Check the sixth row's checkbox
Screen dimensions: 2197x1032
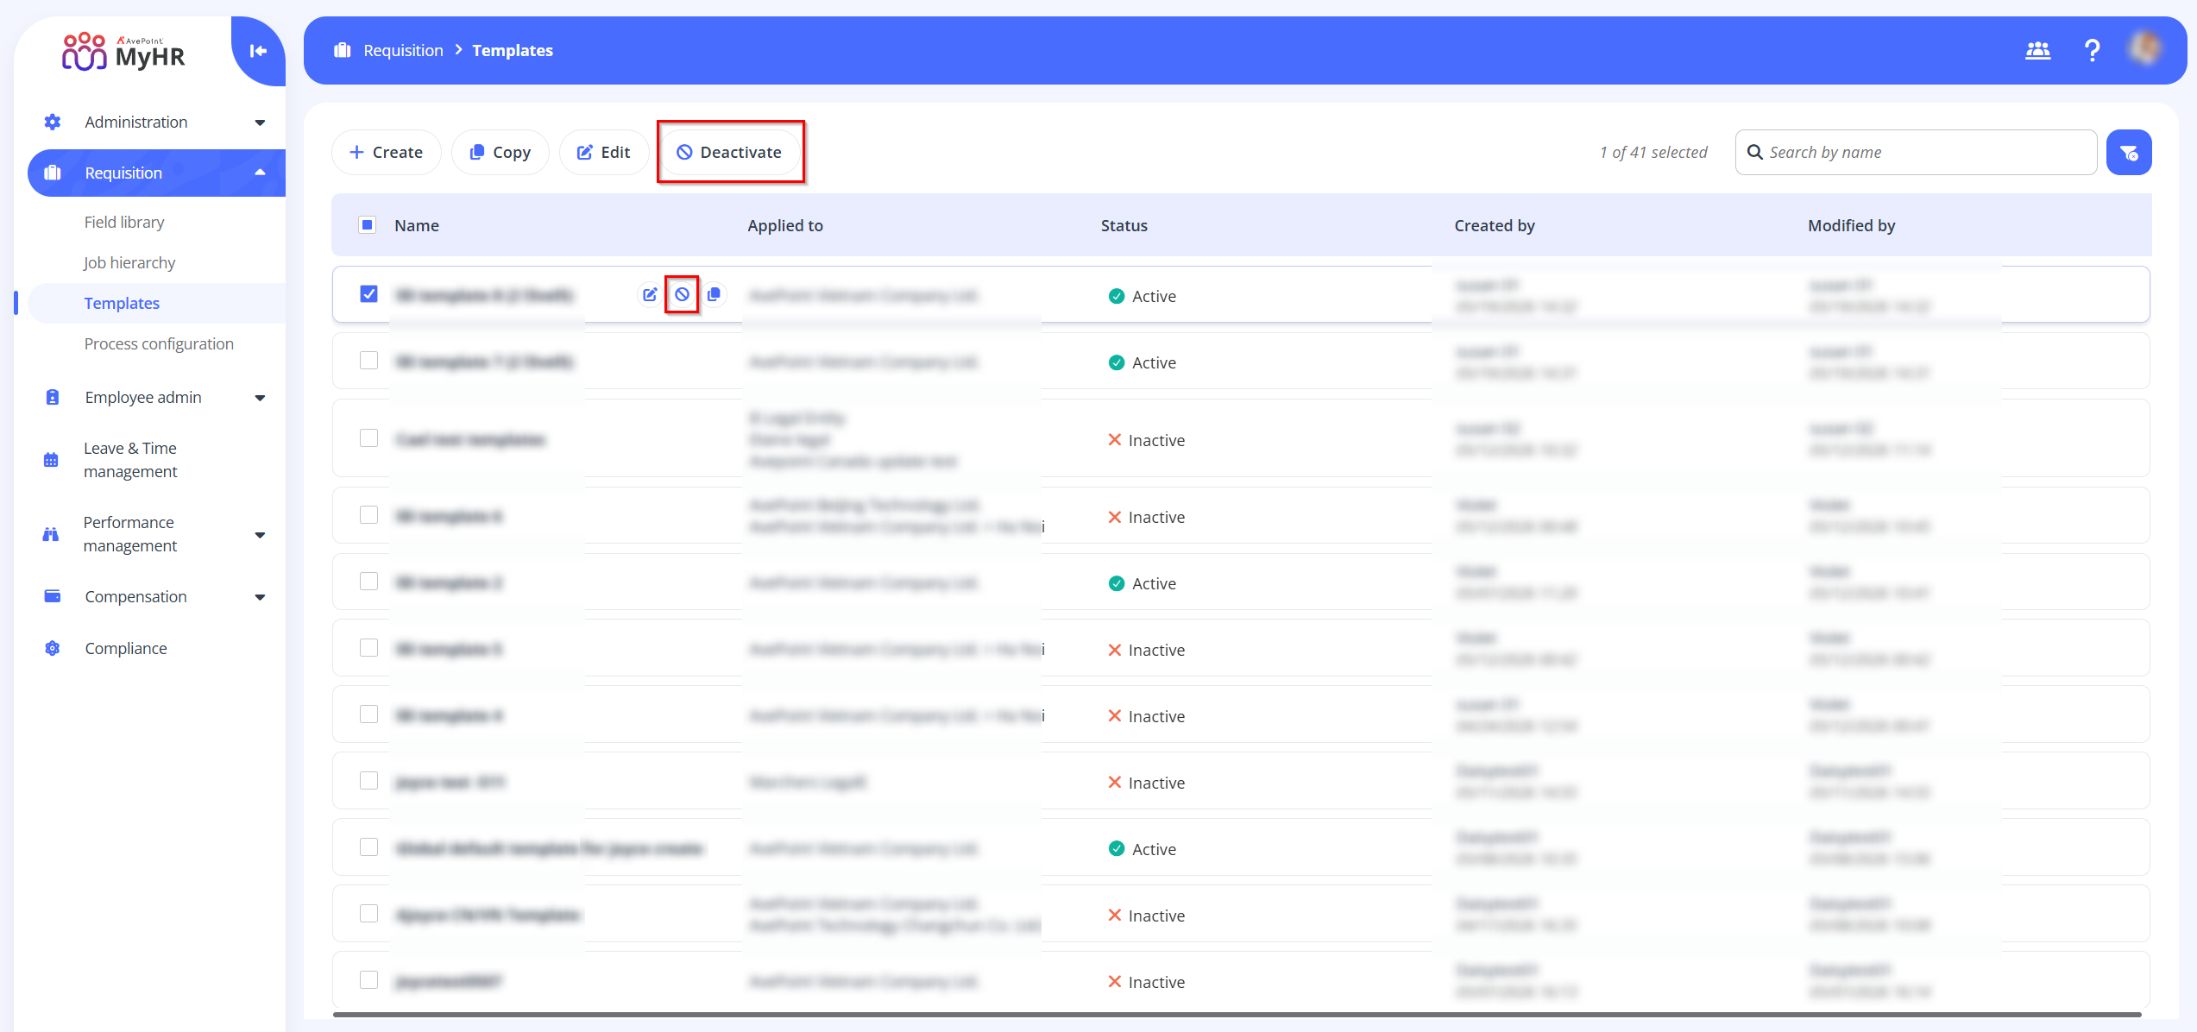pyautogui.click(x=368, y=648)
